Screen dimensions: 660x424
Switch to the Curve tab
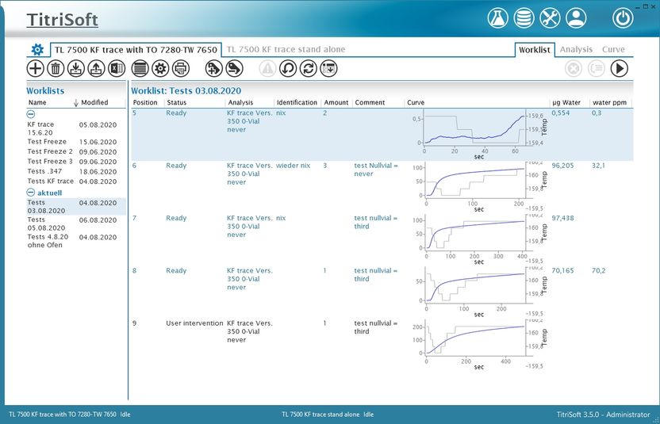coord(613,50)
